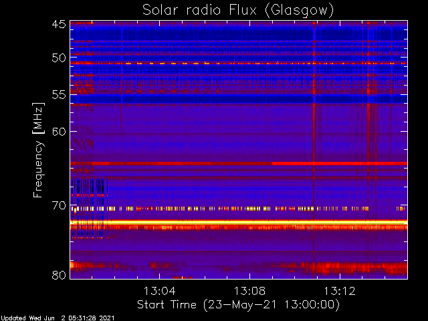
Task: Click the 13:04 time axis label
Action: pos(159,291)
